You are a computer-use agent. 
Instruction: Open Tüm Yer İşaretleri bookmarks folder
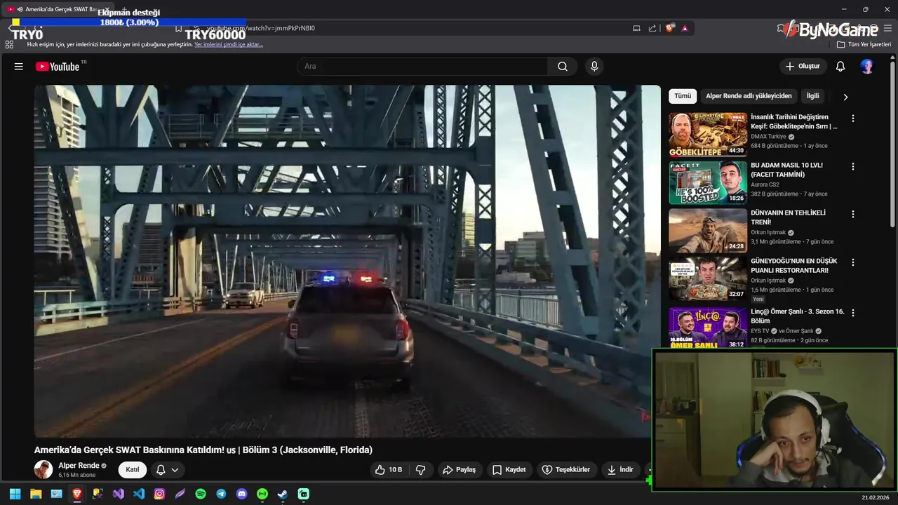click(864, 44)
